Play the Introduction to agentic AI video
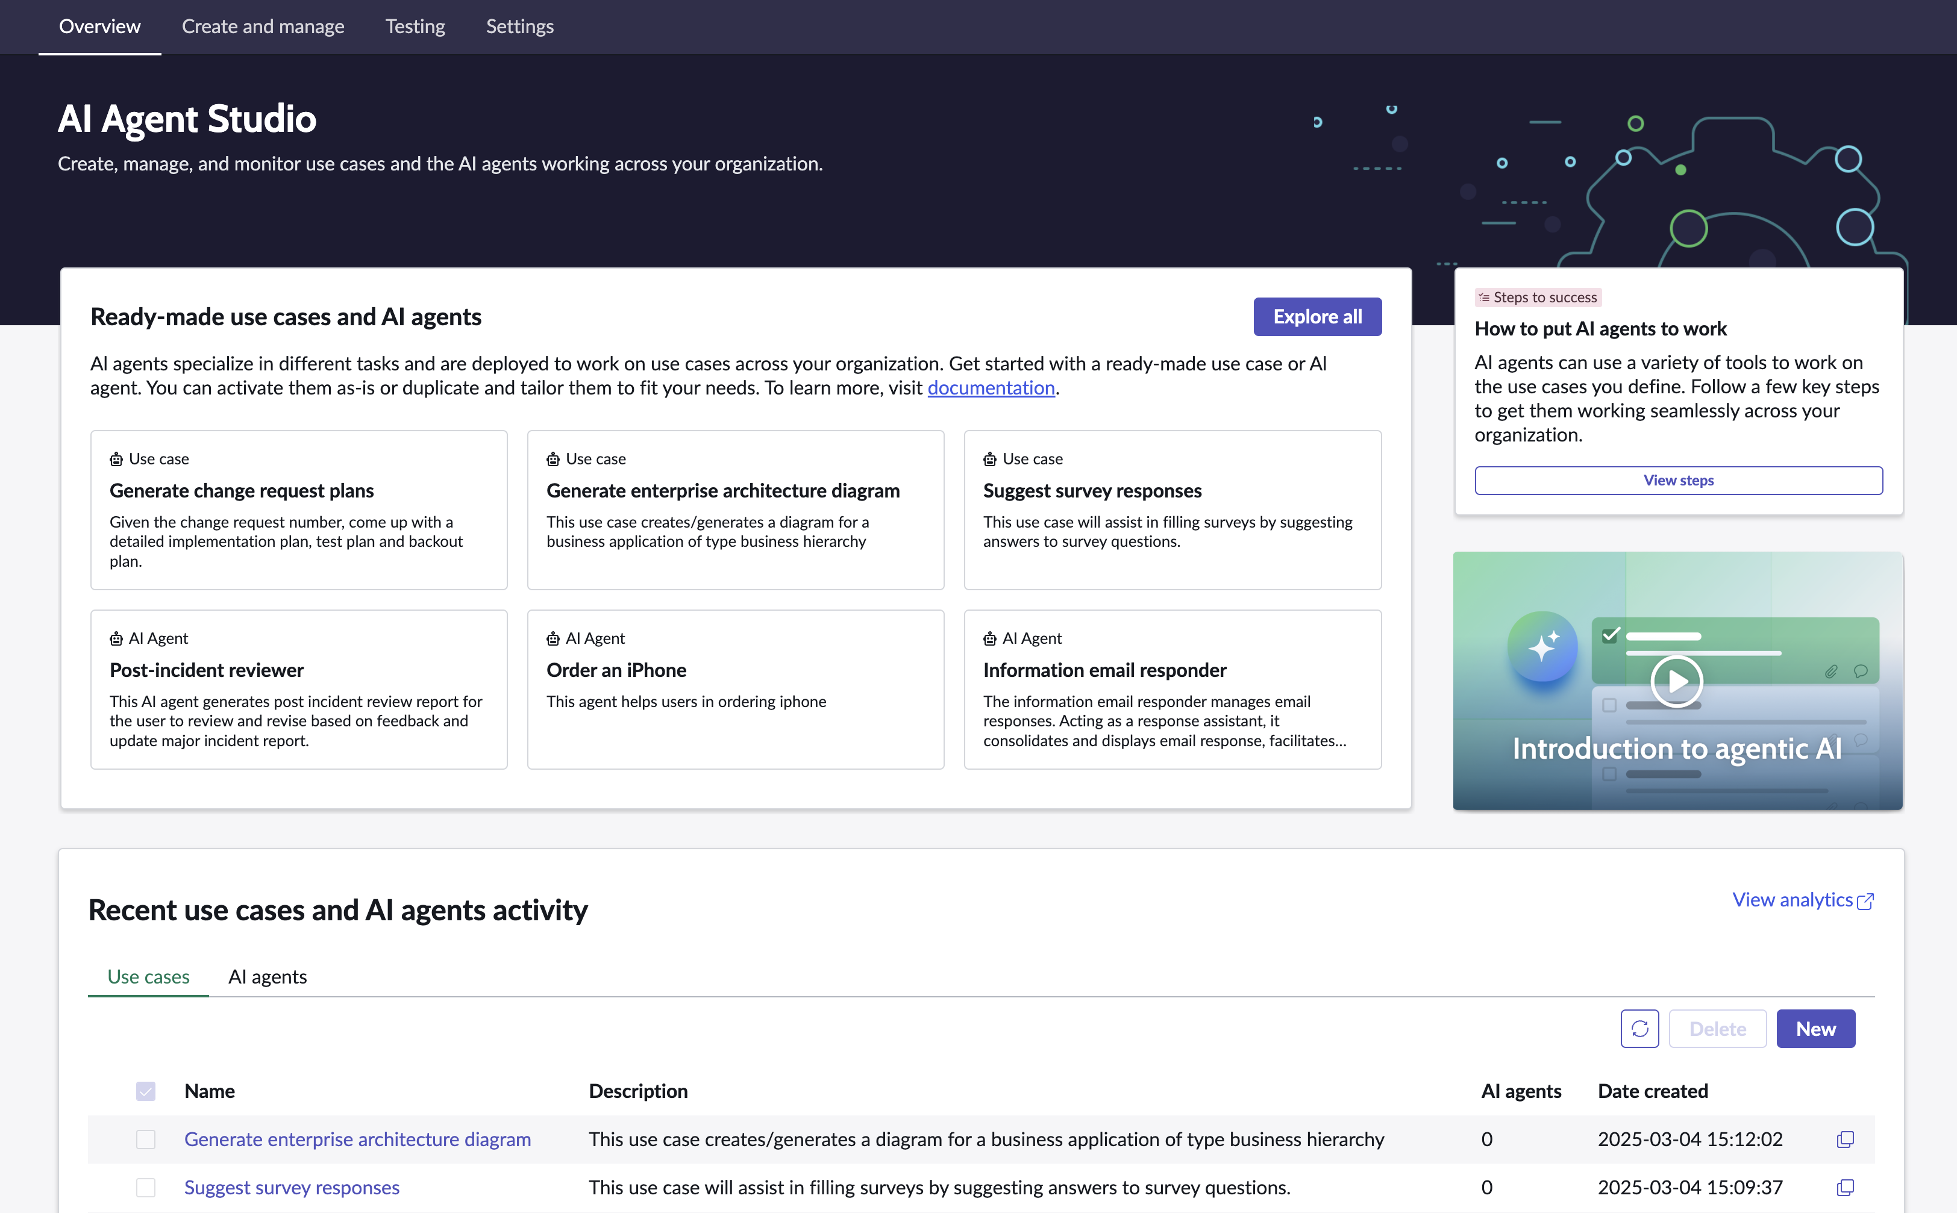1957x1213 pixels. 1677,681
